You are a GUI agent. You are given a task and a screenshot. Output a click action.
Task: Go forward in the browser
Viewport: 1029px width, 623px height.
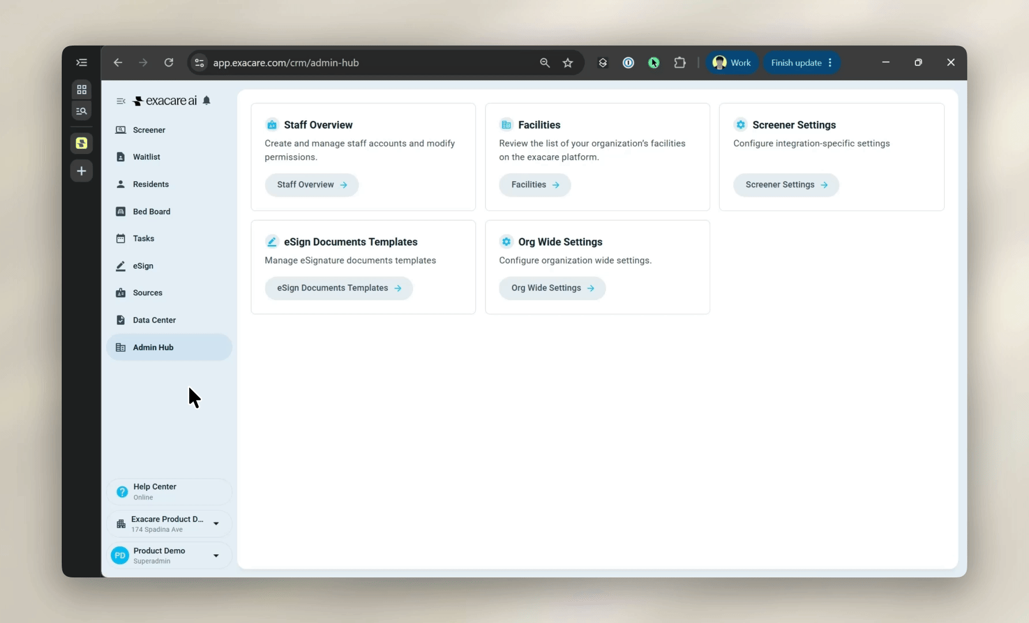coord(143,62)
